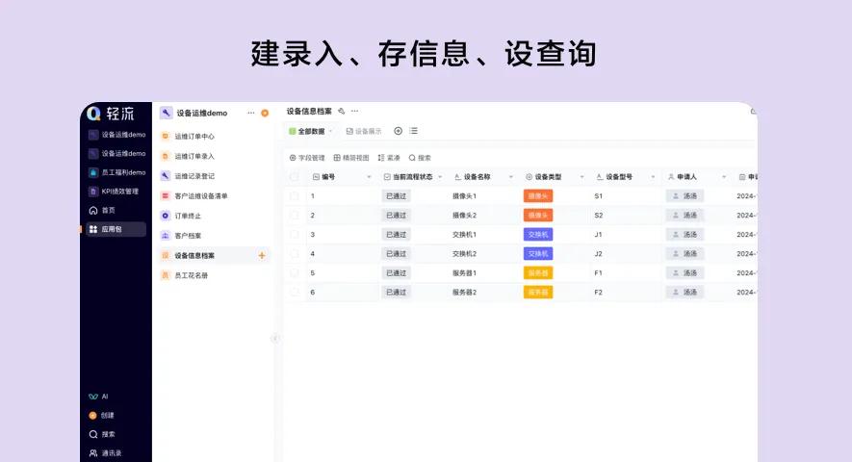This screenshot has width=852, height=462.
Task: Open KPI绩效管理 icon in dark sidebar
Action: (x=93, y=192)
